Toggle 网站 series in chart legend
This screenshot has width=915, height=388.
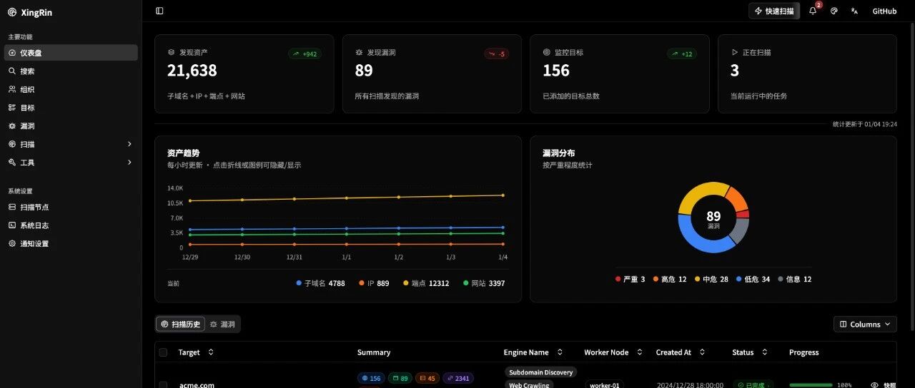click(x=484, y=283)
